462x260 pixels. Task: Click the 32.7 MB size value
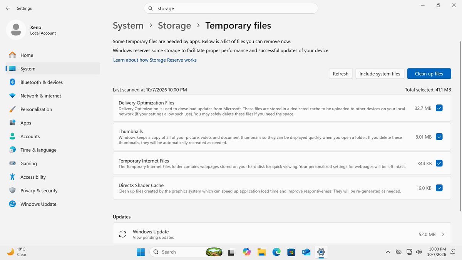(423, 108)
